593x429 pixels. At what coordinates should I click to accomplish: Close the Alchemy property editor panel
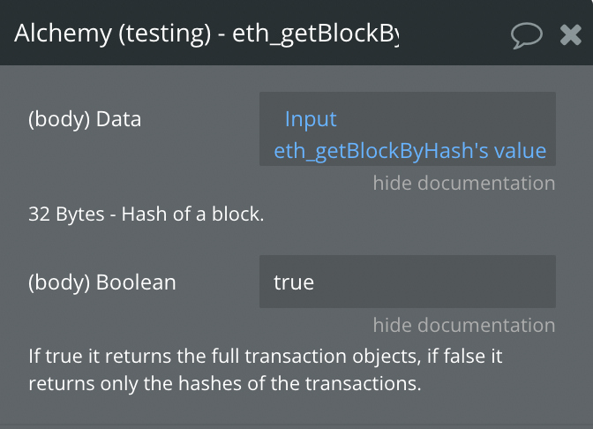[x=571, y=34]
